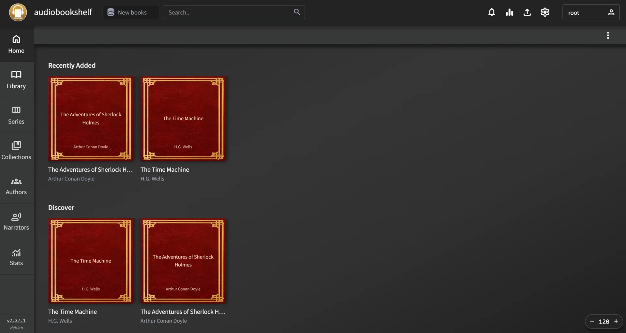The width and height of the screenshot is (626, 333).
Task: Click the audiobookshelf title text
Action: coord(63,12)
